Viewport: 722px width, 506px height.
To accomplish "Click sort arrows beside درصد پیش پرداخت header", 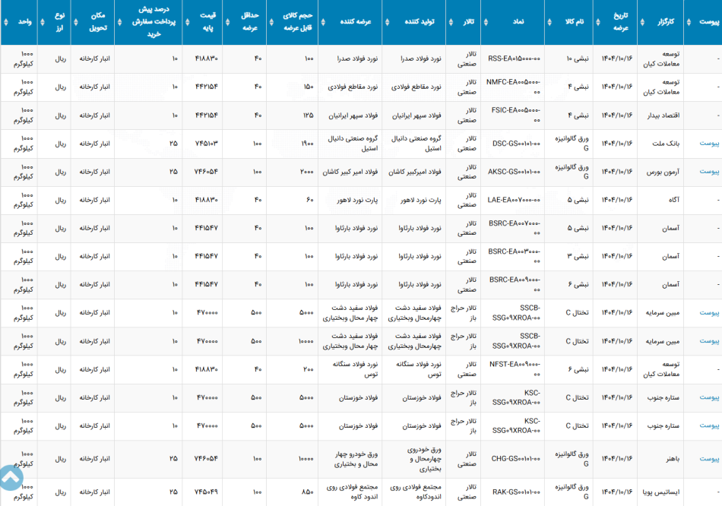I will pyautogui.click(x=120, y=22).
